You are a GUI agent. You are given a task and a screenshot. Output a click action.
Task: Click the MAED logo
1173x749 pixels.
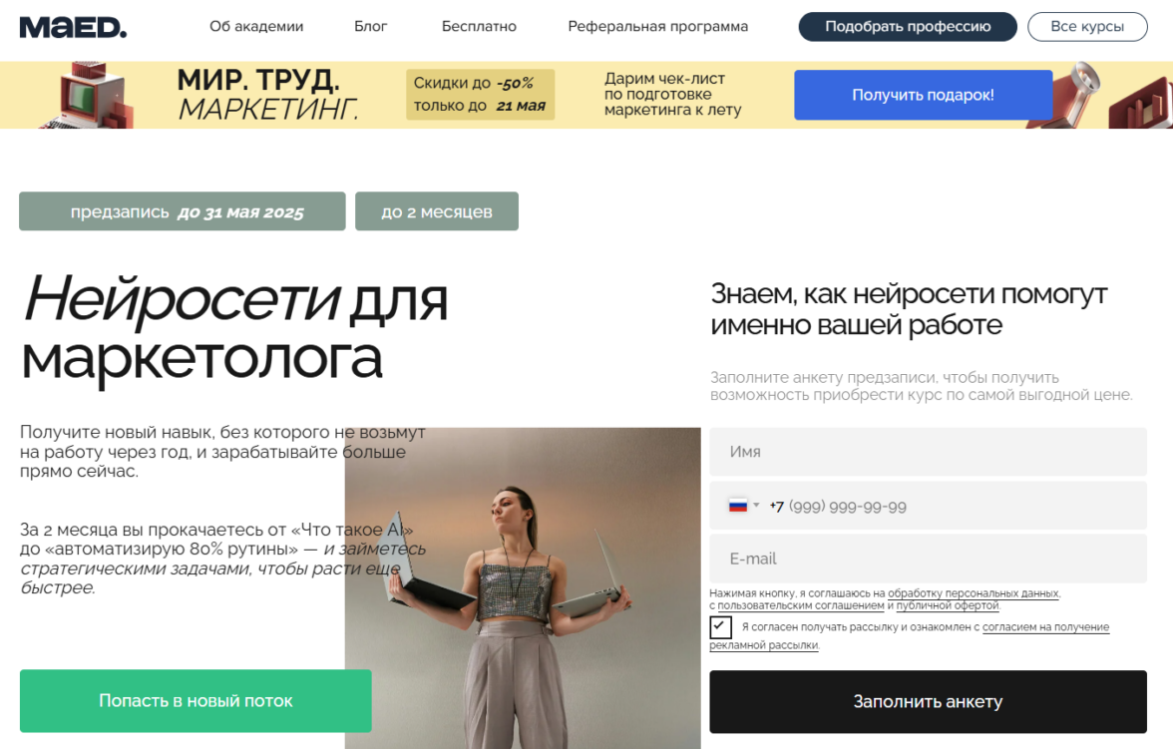[x=73, y=28]
